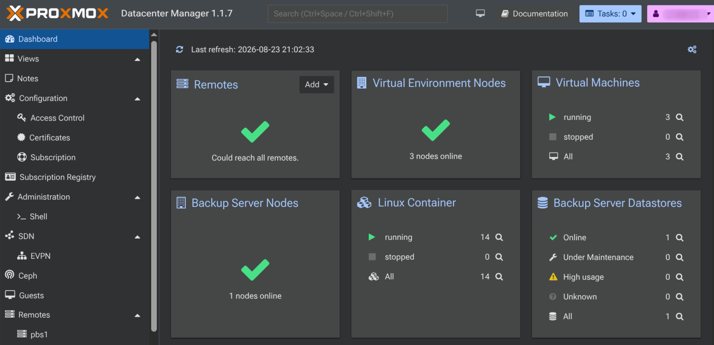Search stopped virtual machines magnifier
Image resolution: width=714 pixels, height=345 pixels.
point(679,137)
